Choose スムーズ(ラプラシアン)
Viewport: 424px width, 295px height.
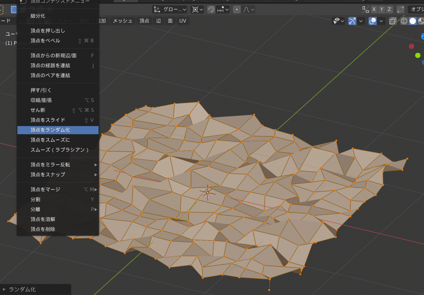[58, 150]
